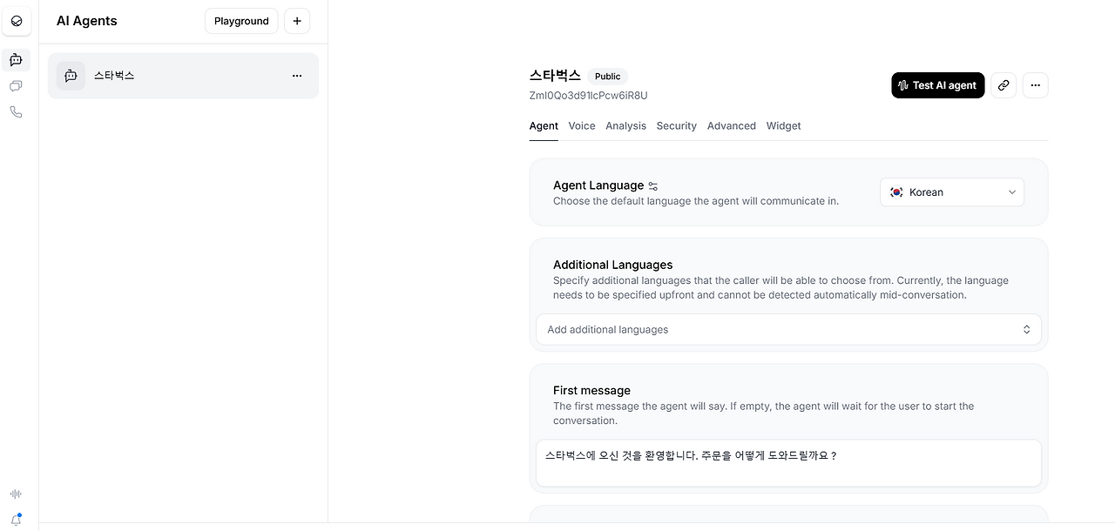
Task: Open the three-dot menu for 스타벅스 list item
Action: click(297, 76)
